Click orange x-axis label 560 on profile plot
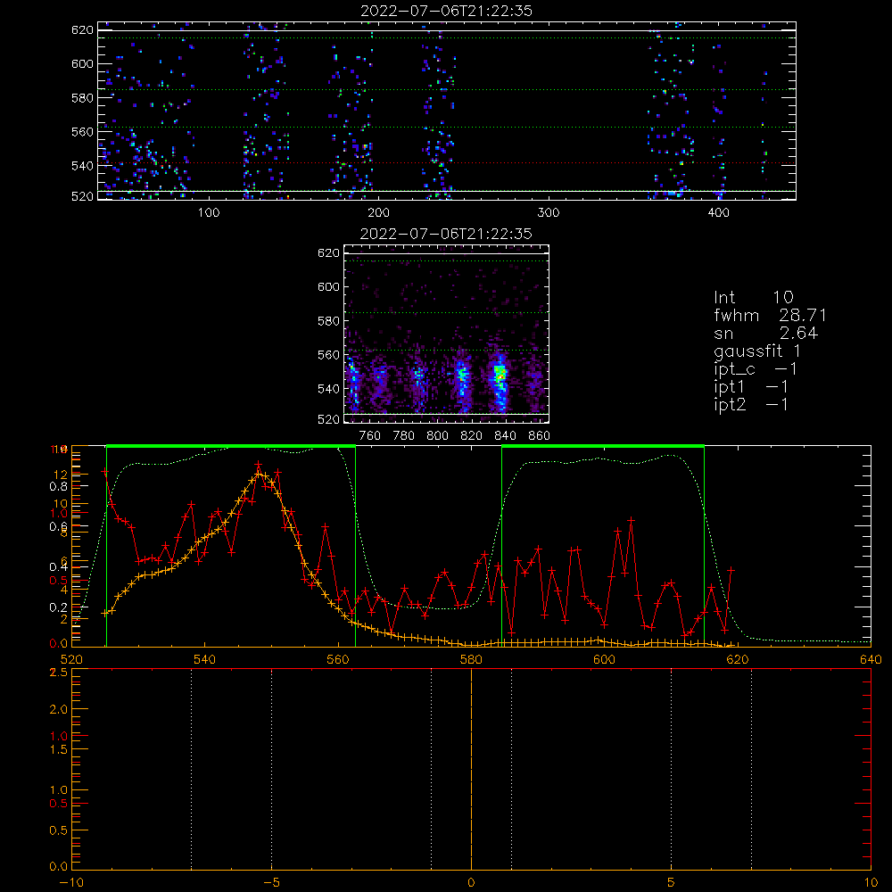892x892 pixels. [338, 660]
